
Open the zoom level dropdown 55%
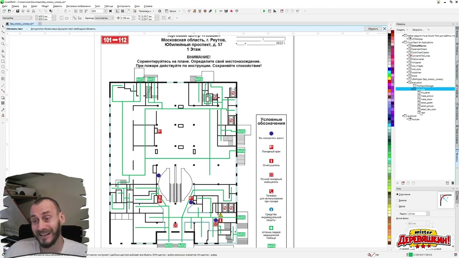click(x=105, y=11)
